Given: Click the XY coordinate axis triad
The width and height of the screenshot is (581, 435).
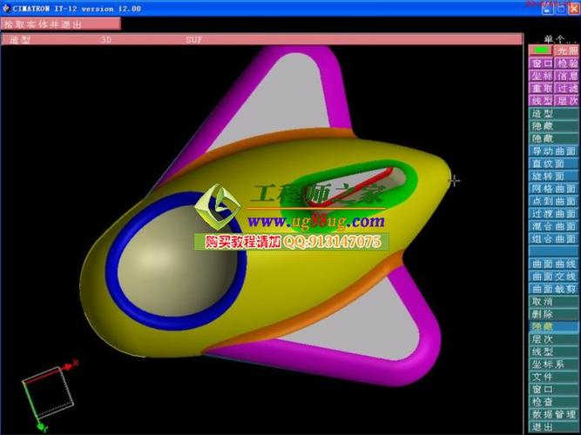Looking at the screenshot, I should pyautogui.click(x=49, y=395).
